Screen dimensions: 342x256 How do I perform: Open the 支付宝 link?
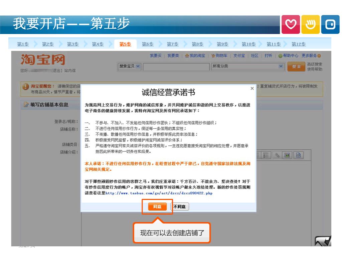pos(239,56)
